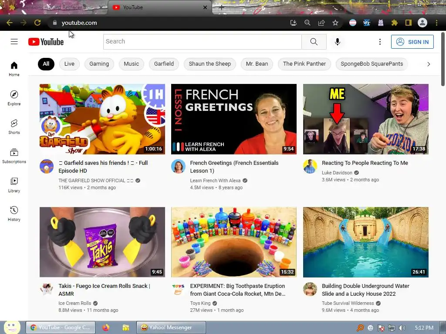The height and width of the screenshot is (334, 446).
Task: Open a new browser tab
Action: [x=222, y=7]
